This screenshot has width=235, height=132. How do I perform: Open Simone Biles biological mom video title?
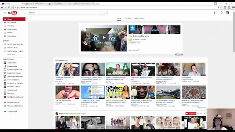[x=142, y=101]
